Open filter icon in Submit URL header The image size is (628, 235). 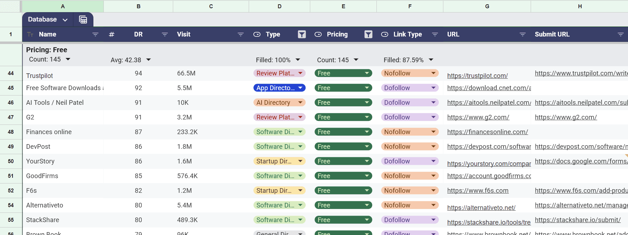click(620, 34)
